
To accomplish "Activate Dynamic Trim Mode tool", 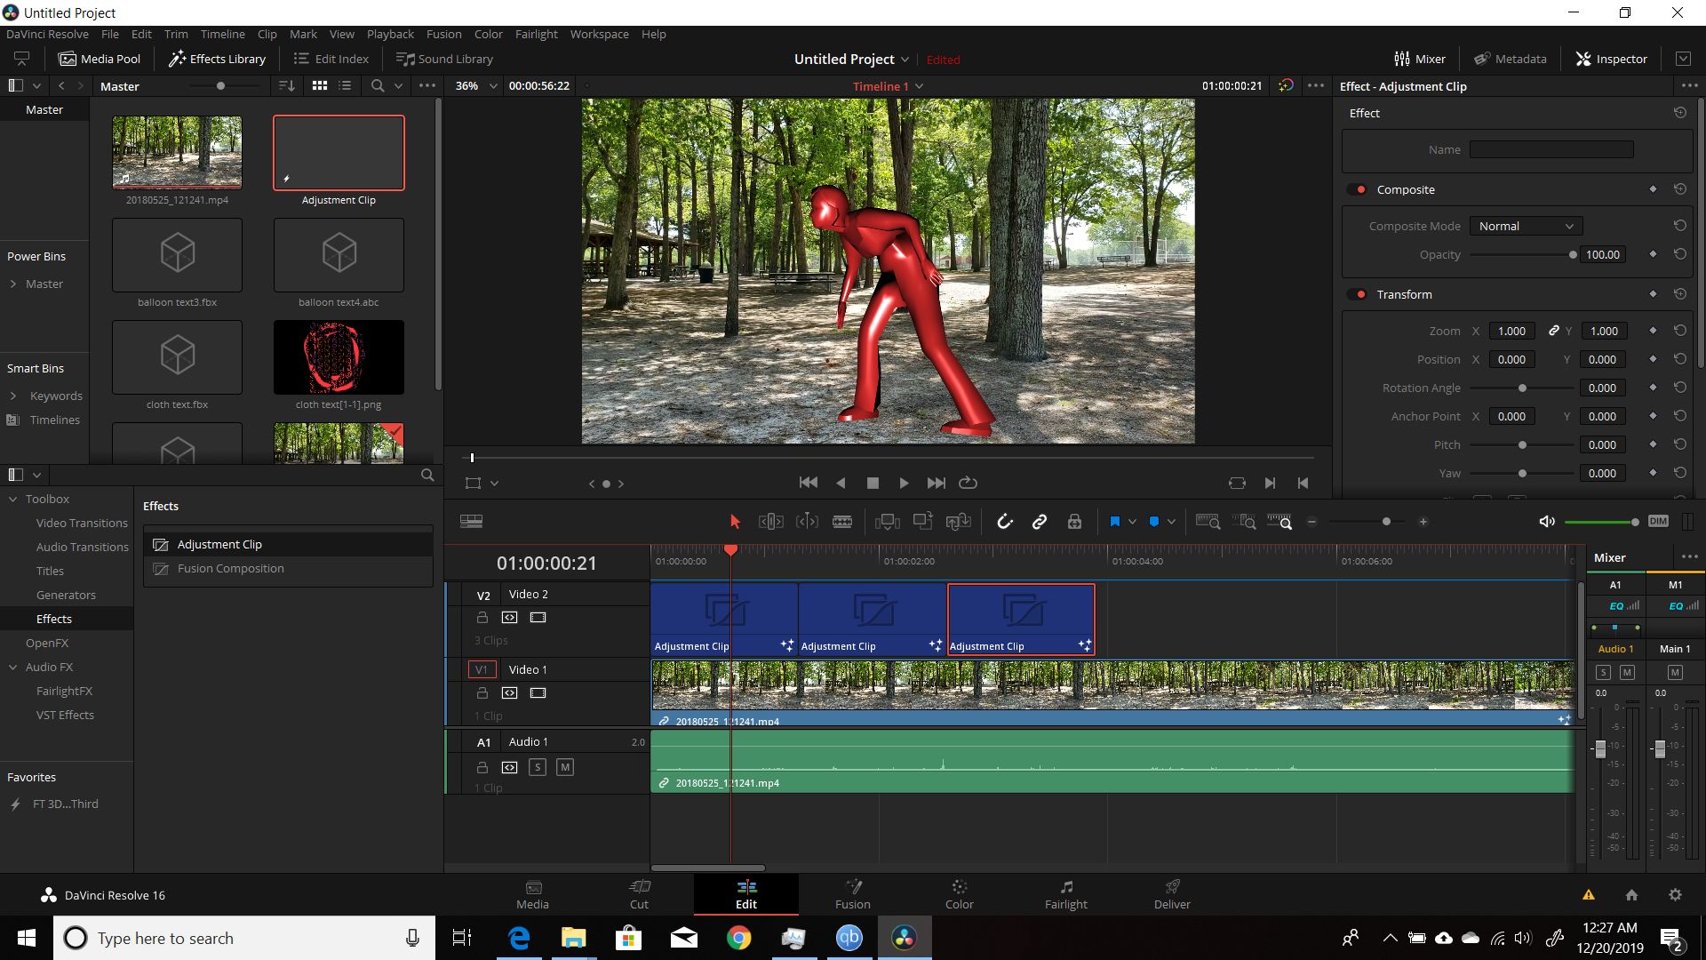I will coord(807,522).
